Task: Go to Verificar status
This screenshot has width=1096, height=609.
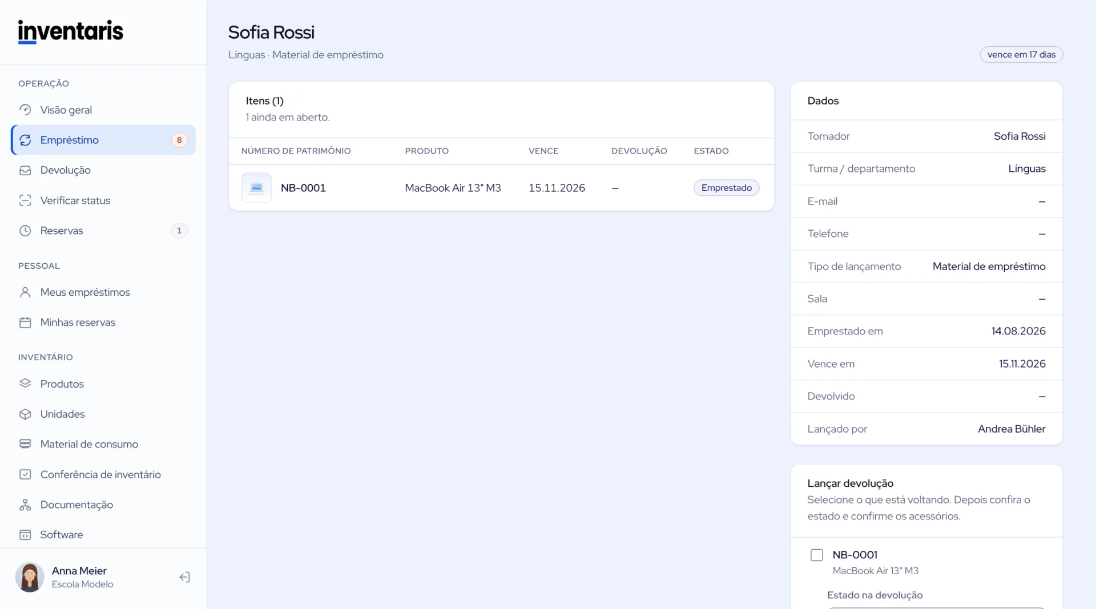Action: click(103, 200)
